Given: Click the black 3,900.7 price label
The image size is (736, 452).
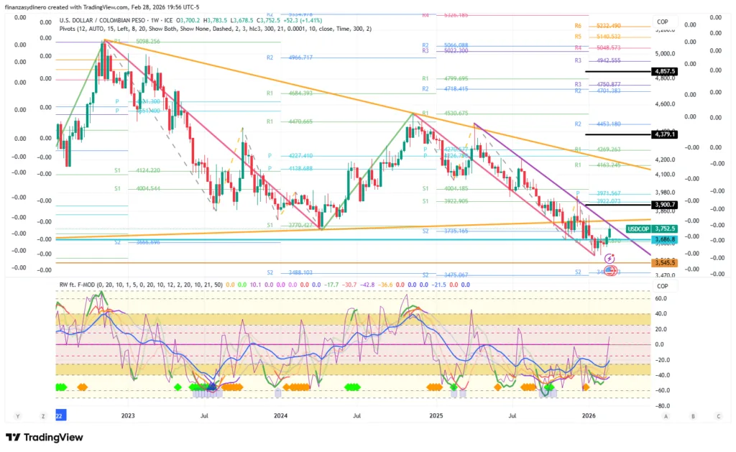Looking at the screenshot, I should 664,205.
